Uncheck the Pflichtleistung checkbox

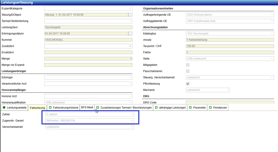[x=187, y=84]
